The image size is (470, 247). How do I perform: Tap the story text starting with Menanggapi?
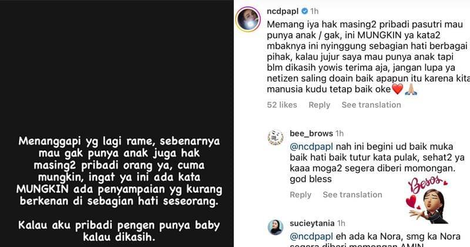point(119,171)
